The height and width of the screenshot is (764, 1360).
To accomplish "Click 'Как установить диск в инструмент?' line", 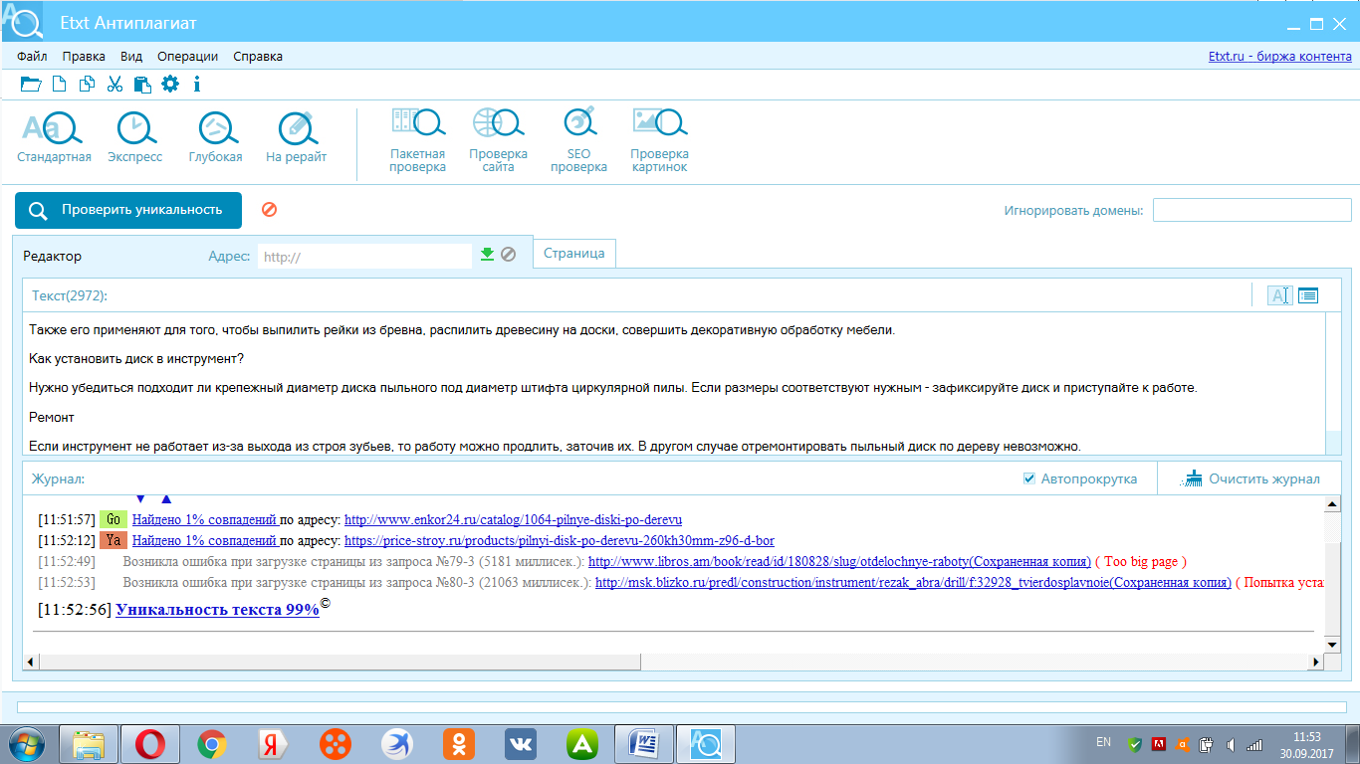I will (x=136, y=358).
